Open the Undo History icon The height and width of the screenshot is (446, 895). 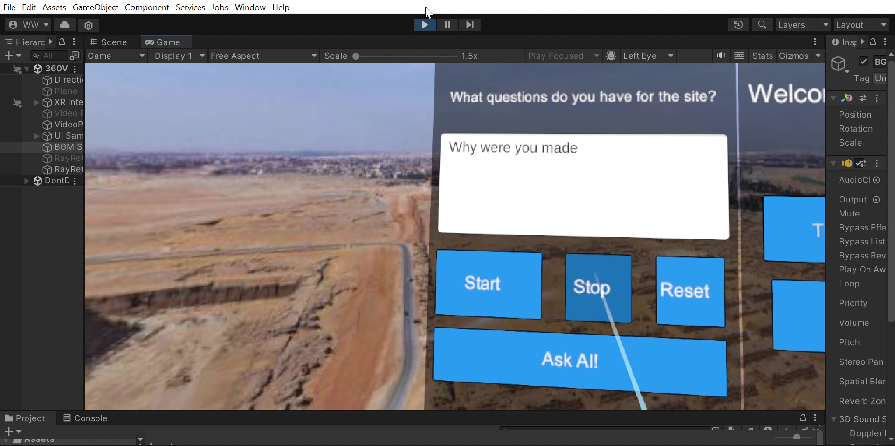click(738, 25)
